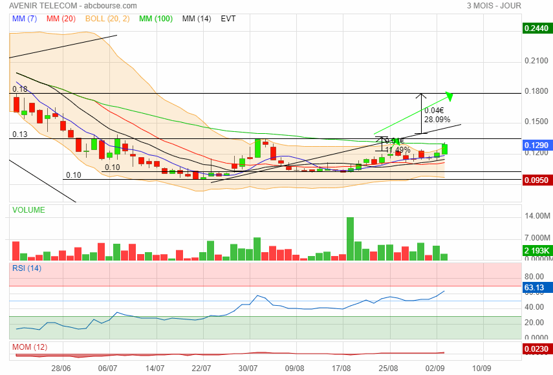Select the "RSI (14)" indicator label

coord(27,268)
